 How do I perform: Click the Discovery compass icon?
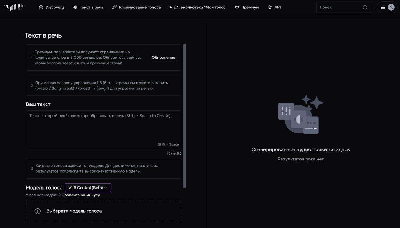(x=41, y=7)
